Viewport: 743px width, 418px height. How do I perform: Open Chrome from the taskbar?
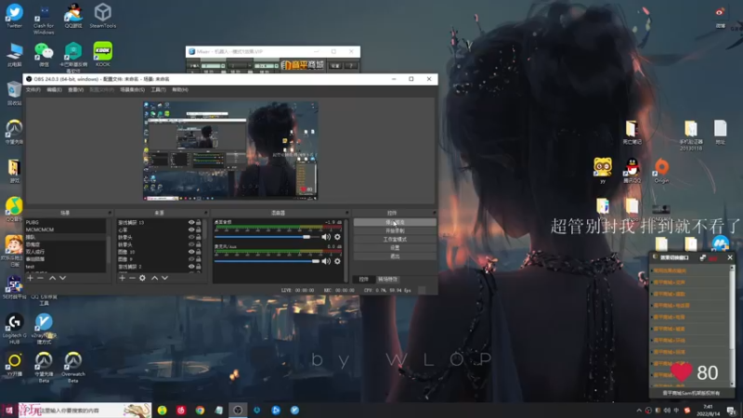[x=200, y=411]
